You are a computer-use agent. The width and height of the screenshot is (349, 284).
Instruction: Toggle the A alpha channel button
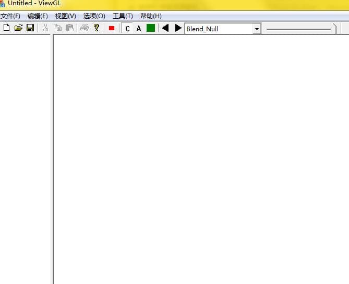tap(139, 29)
